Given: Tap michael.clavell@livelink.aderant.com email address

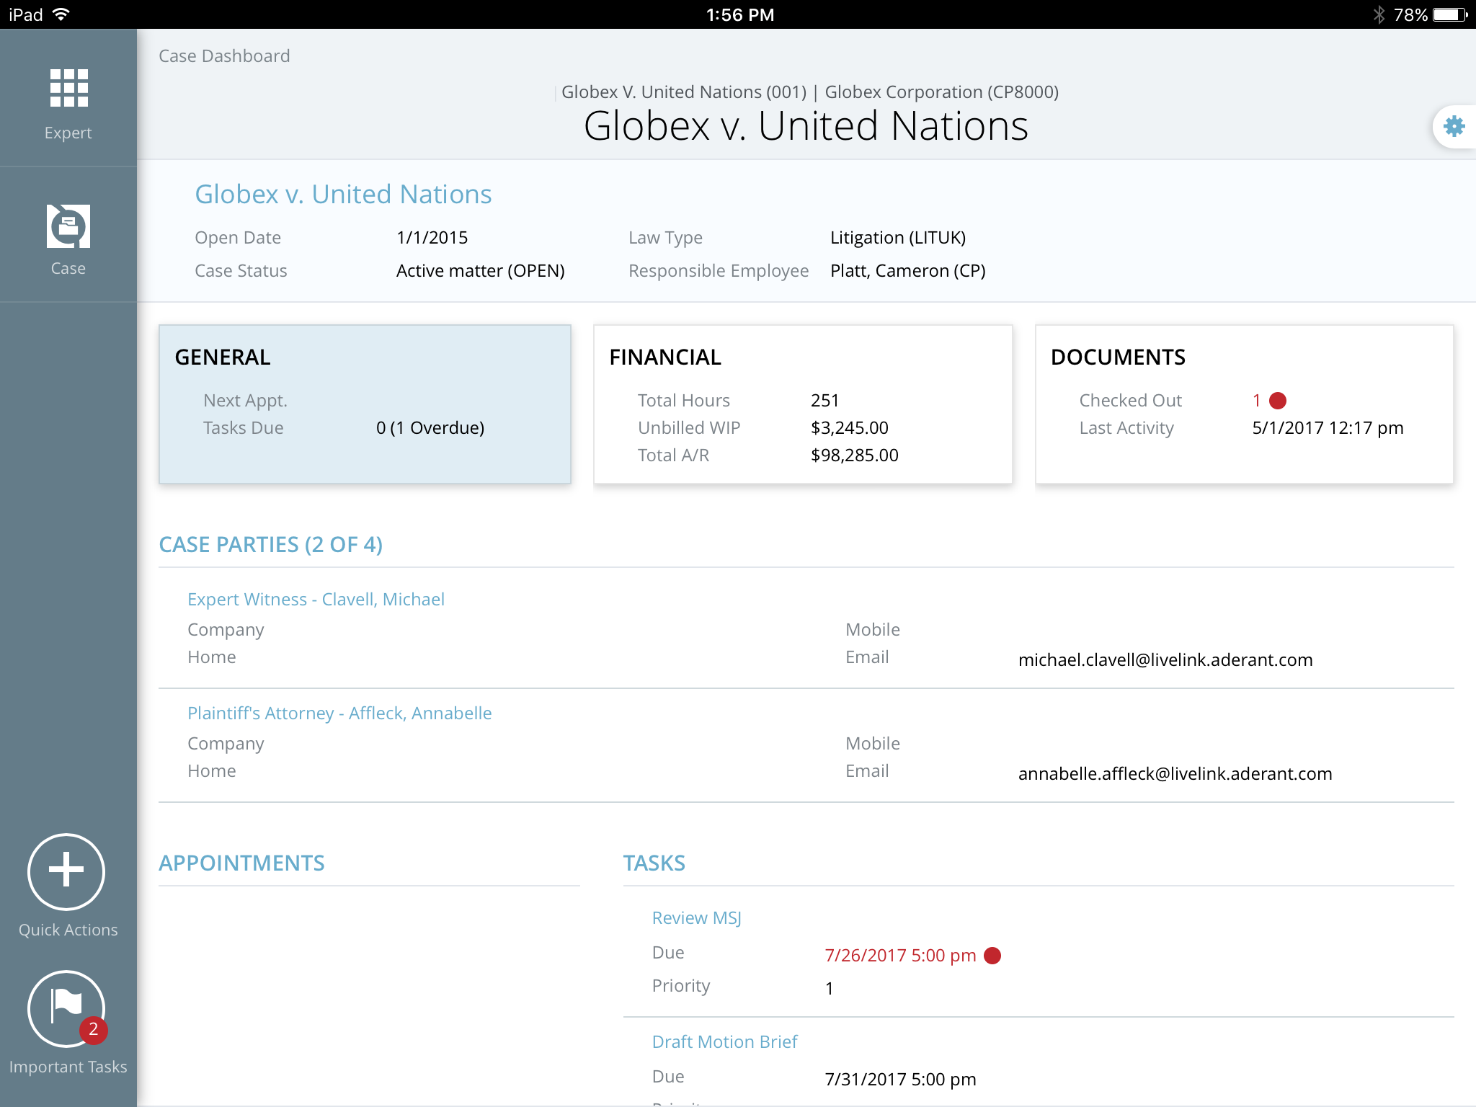Looking at the screenshot, I should pyautogui.click(x=1165, y=660).
